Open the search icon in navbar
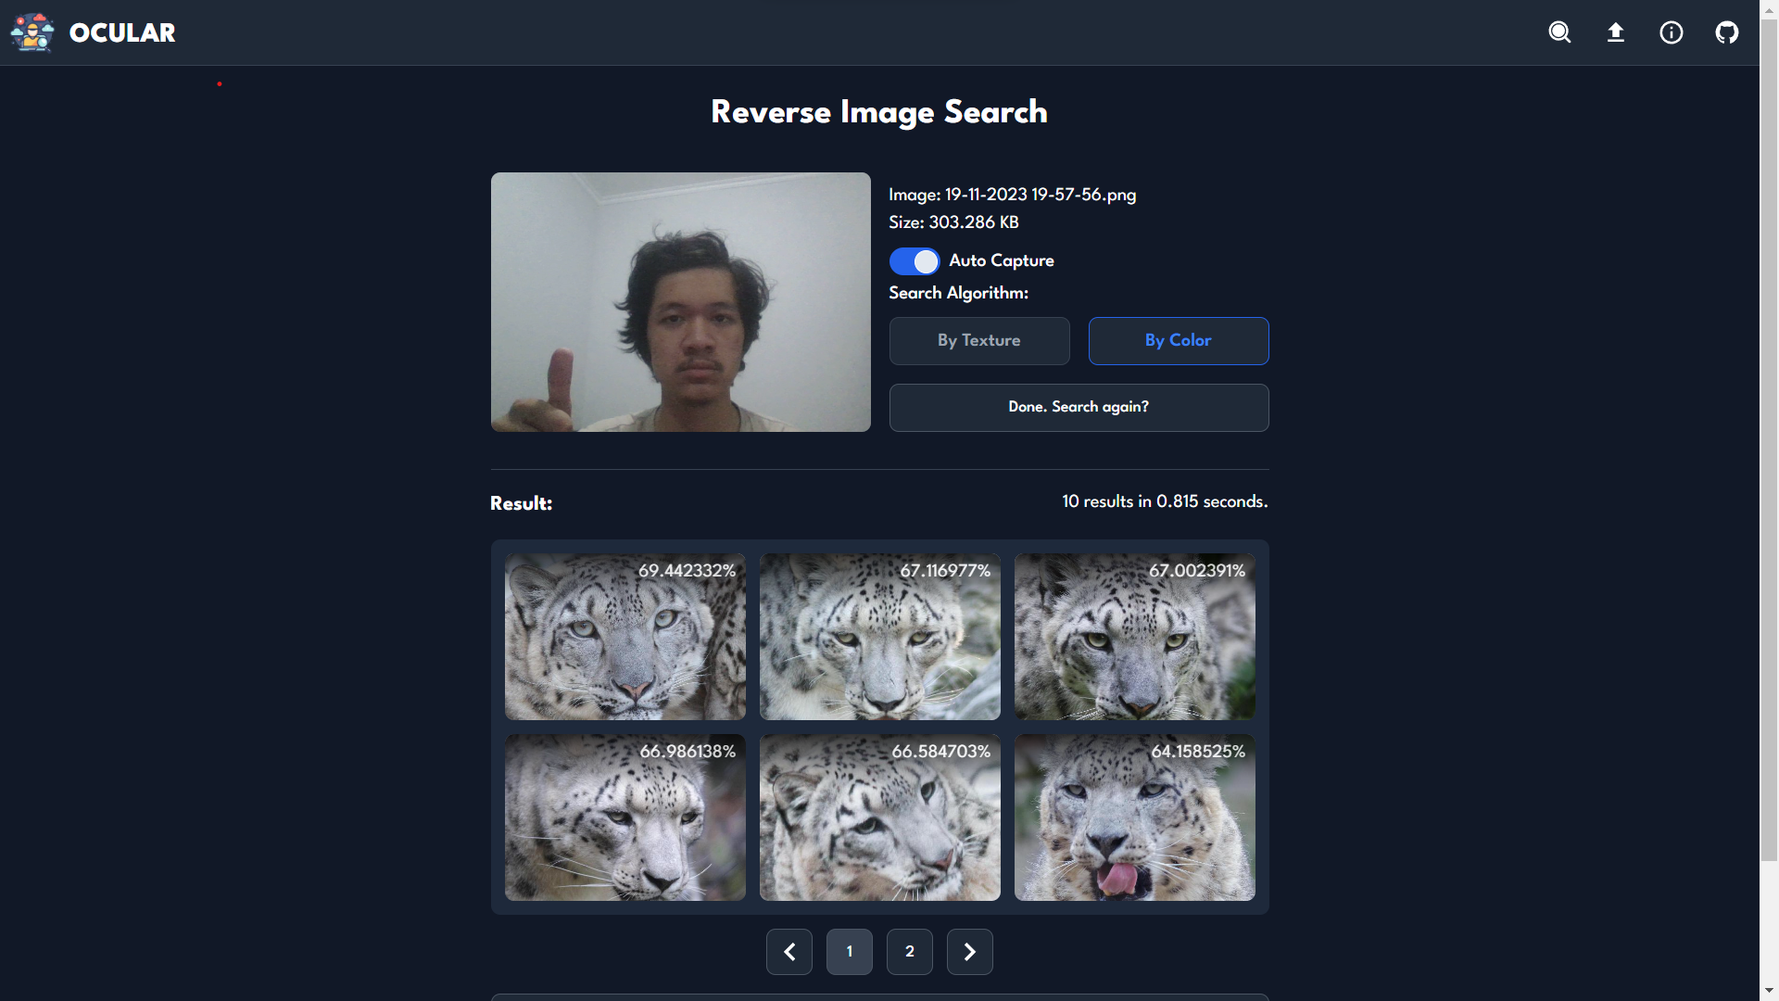This screenshot has height=1001, width=1779. point(1559,32)
